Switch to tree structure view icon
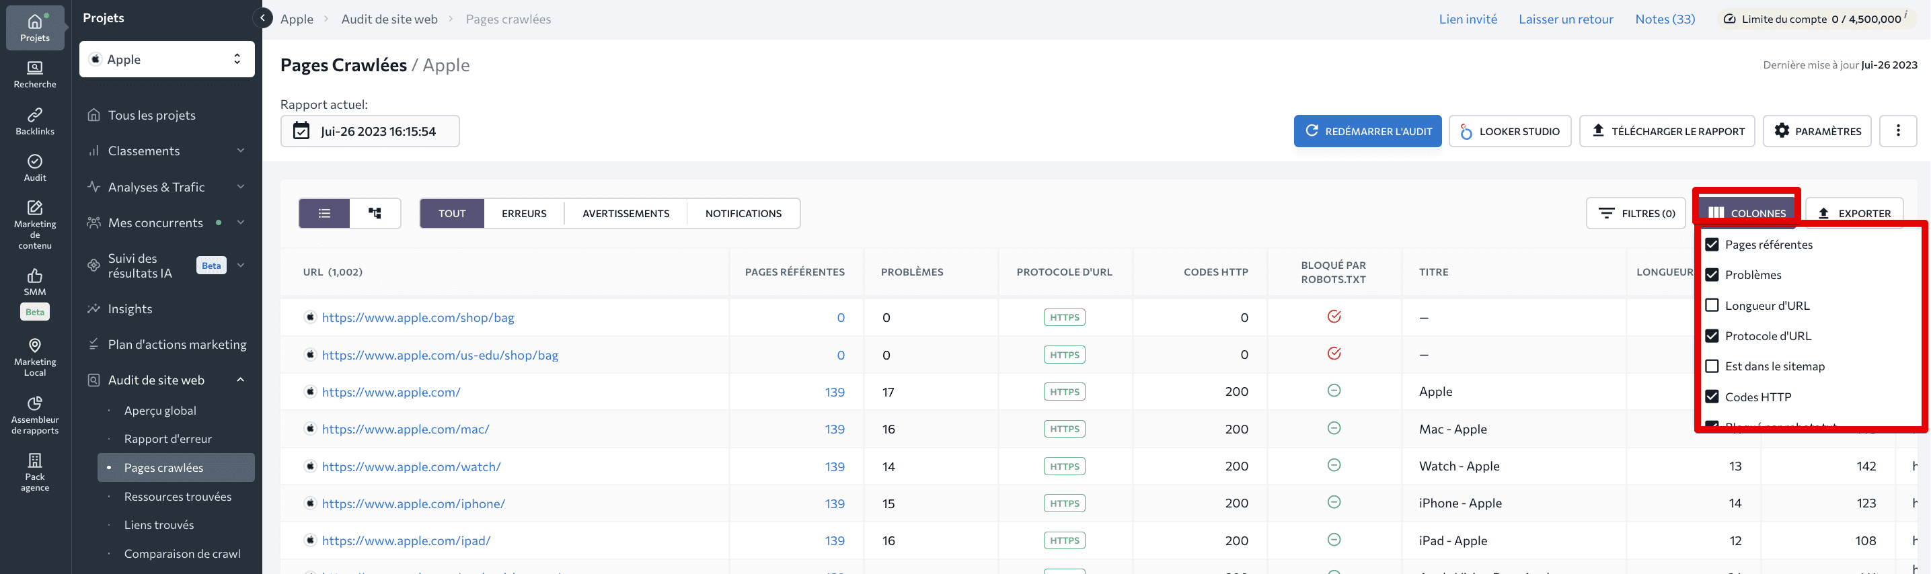Image resolution: width=1931 pixels, height=574 pixels. pyautogui.click(x=375, y=214)
